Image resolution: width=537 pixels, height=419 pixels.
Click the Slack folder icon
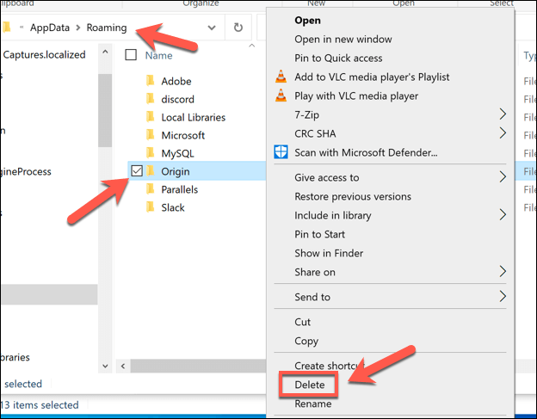pos(150,207)
